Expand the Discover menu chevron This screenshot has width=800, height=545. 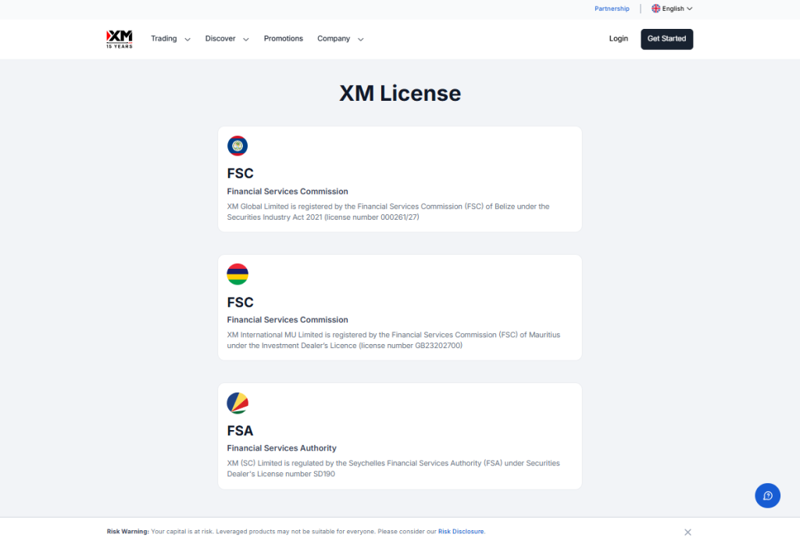click(x=245, y=39)
